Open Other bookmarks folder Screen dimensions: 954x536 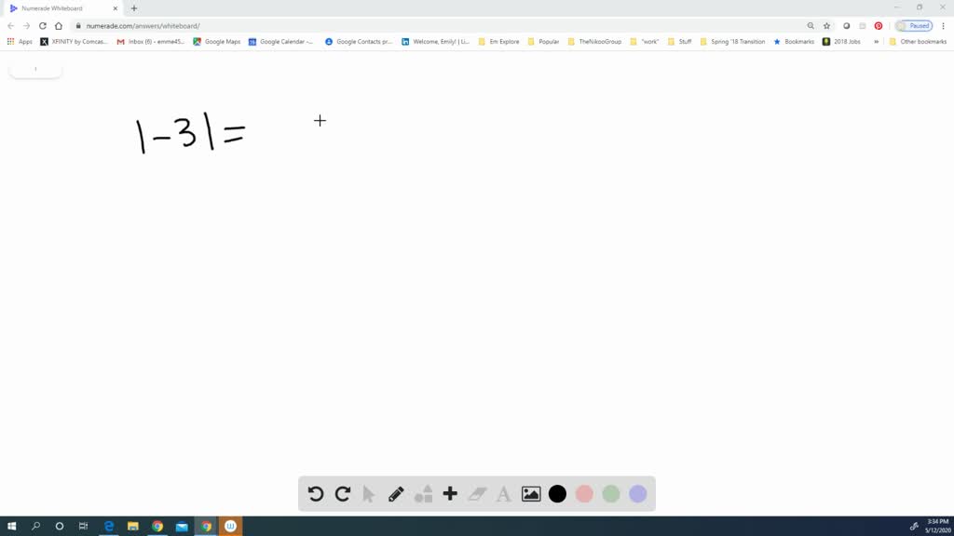point(918,42)
